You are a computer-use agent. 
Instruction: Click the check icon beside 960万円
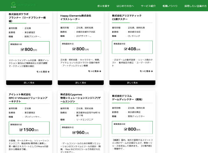[x=74, y=133]
